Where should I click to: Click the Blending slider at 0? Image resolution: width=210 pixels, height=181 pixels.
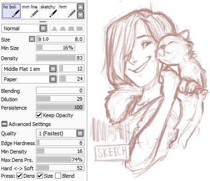(x=60, y=90)
